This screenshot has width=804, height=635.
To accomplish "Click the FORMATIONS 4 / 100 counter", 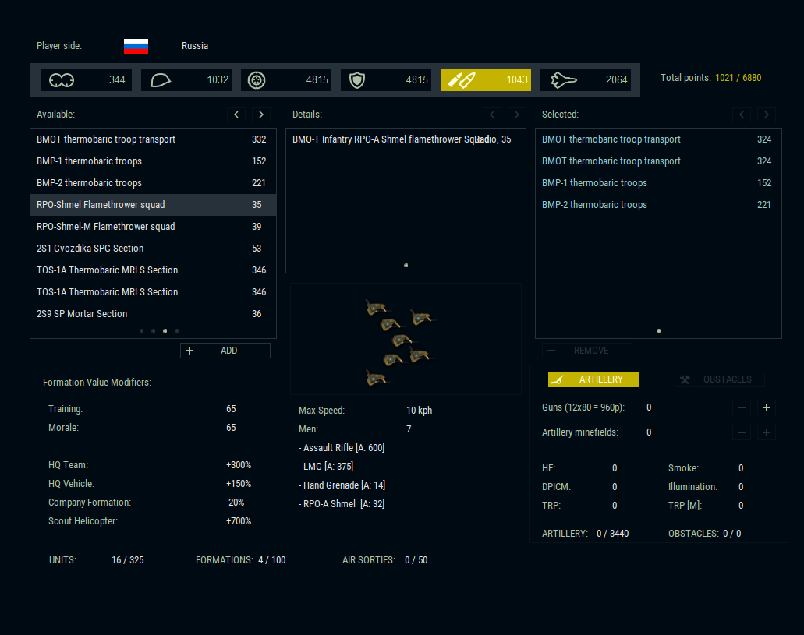I will [x=240, y=560].
